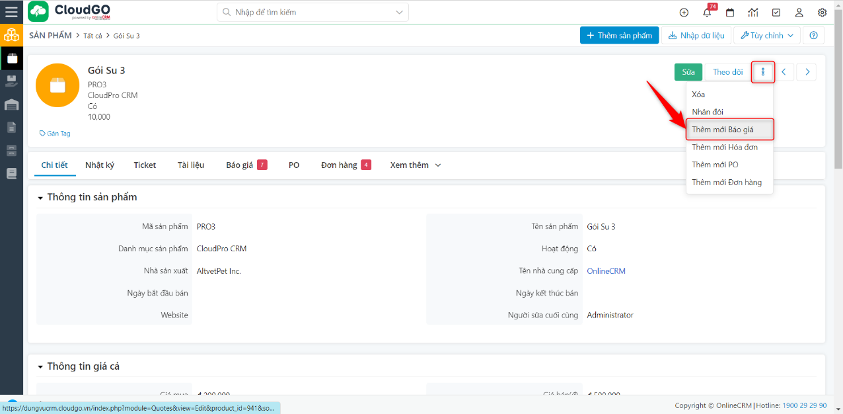843x414 pixels.
Task: Open the OnlineCRM supplier link
Action: [606, 271]
